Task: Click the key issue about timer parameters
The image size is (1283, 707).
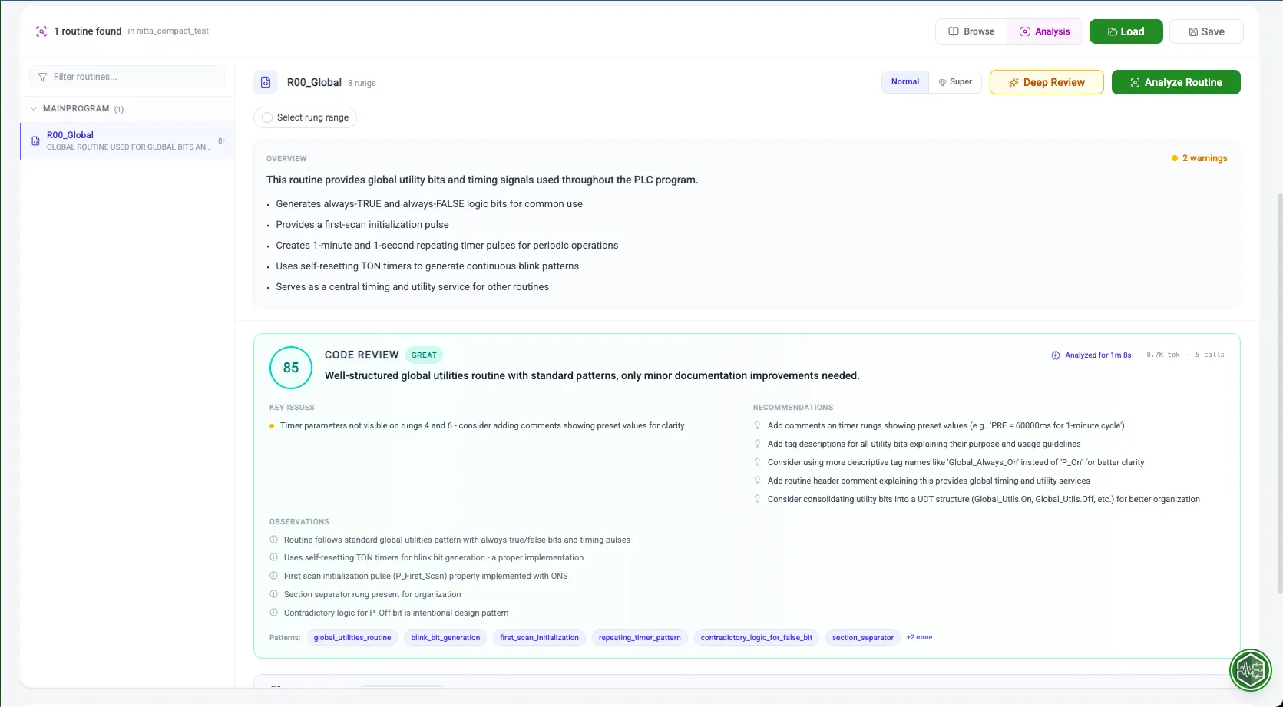Action: pyautogui.click(x=482, y=425)
